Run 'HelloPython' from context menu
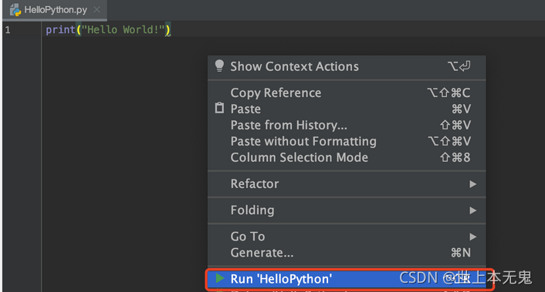The height and width of the screenshot is (292, 545). (347, 279)
